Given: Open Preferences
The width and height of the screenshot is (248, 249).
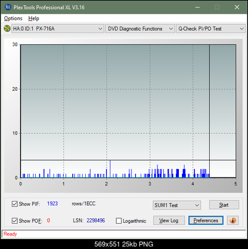Looking at the screenshot, I should click(206, 221).
